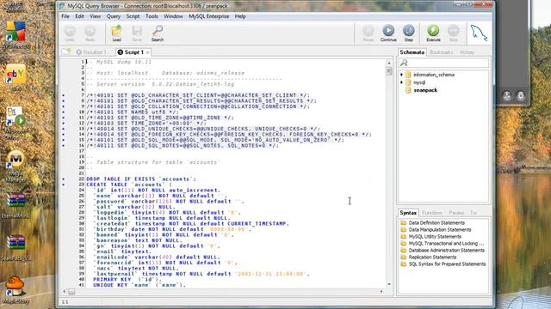Click MySQL Utility Statements folder icon
The height and width of the screenshot is (309, 551).
tap(404, 237)
